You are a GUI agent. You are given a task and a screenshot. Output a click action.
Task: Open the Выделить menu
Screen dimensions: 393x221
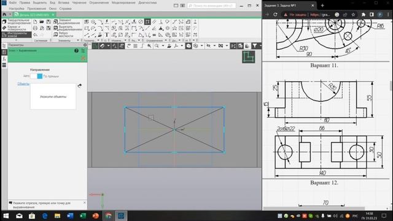pos(40,2)
